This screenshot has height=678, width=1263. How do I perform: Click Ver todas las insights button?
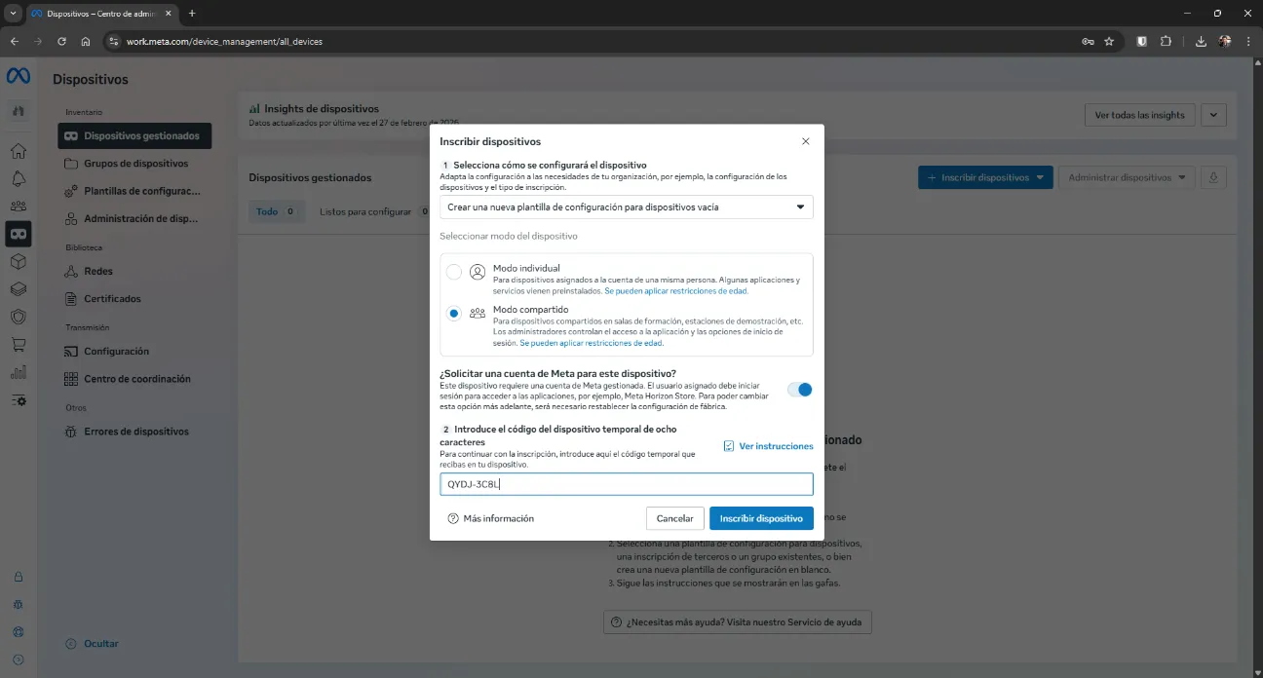[1139, 115]
